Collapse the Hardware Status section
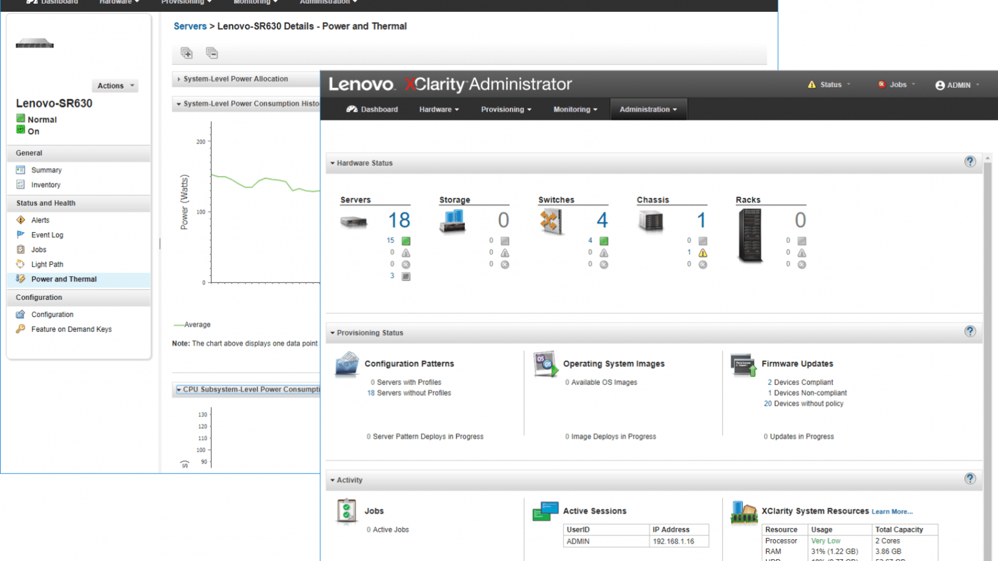998x561 pixels. click(332, 163)
